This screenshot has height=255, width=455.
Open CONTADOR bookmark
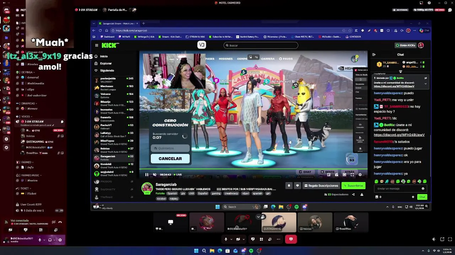[x=353, y=37]
